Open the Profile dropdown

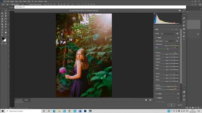[167, 34]
